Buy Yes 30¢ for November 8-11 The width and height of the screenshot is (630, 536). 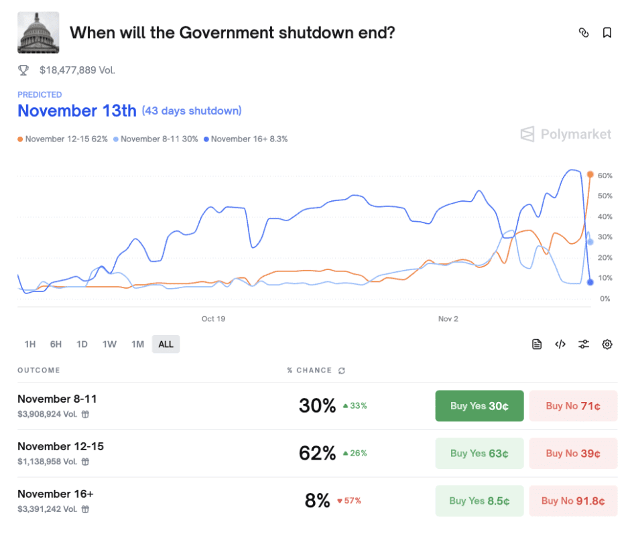click(x=479, y=406)
